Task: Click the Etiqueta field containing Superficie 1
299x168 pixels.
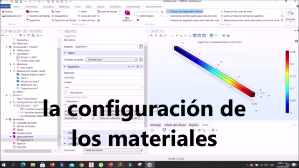Action: pos(106,47)
